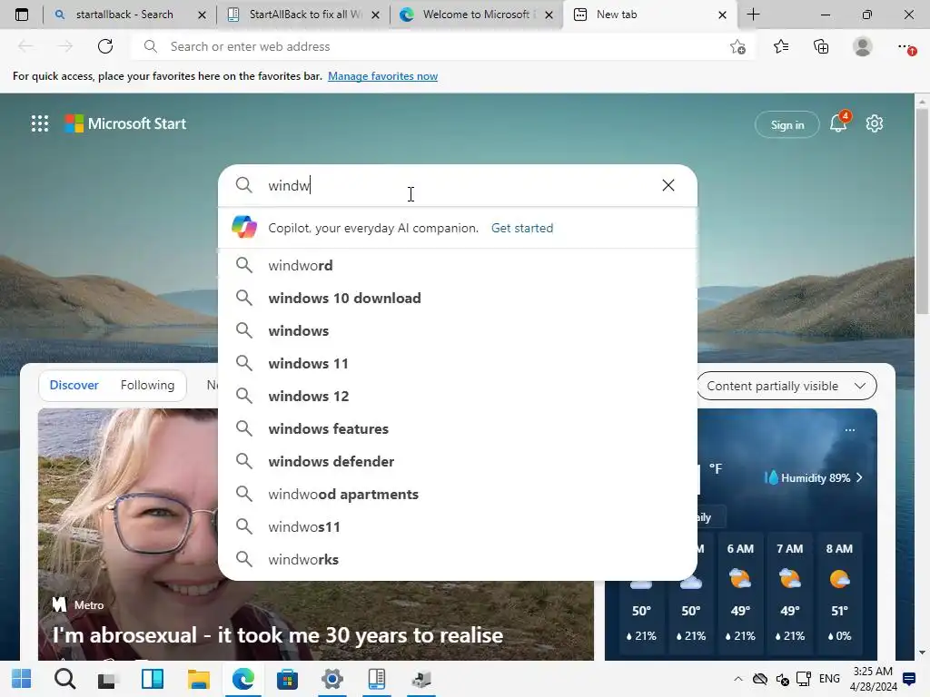Click the network tray icon
This screenshot has width=930, height=697.
point(804,679)
